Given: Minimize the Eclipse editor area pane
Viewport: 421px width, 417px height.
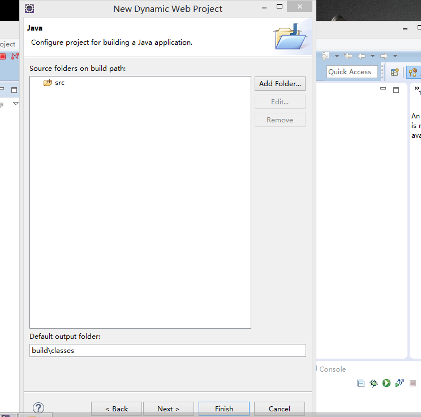Looking at the screenshot, I should [x=383, y=88].
